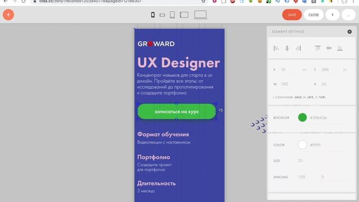Open the X units px dropdown
Image resolution: width=359 pixels, height=202 pixels.
(x=304, y=70)
